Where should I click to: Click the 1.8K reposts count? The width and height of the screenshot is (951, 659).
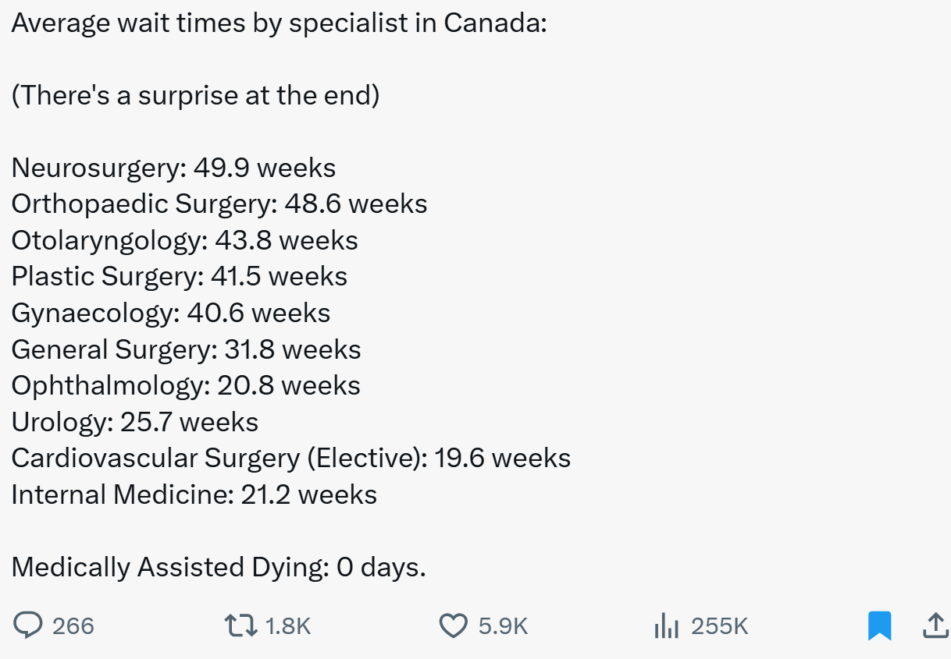[x=288, y=626]
